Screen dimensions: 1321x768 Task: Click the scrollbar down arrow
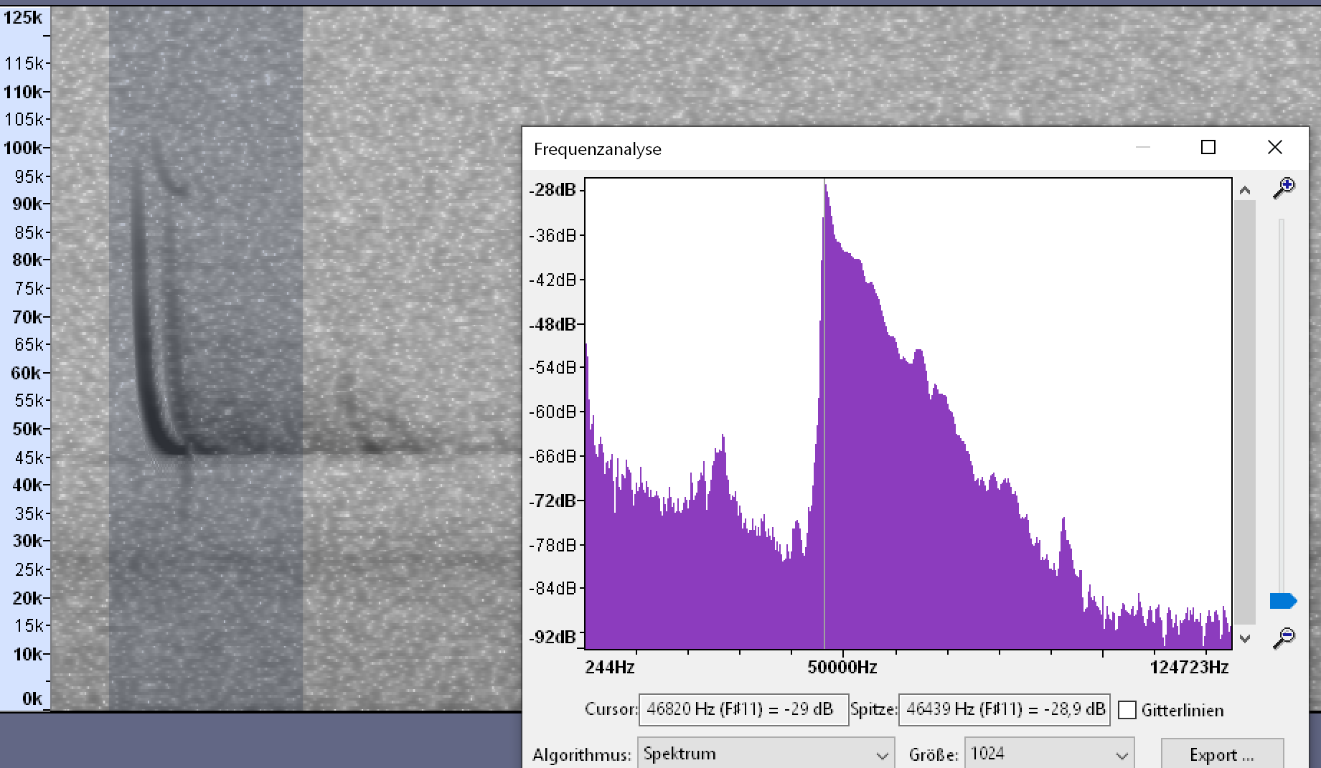coord(1245,638)
